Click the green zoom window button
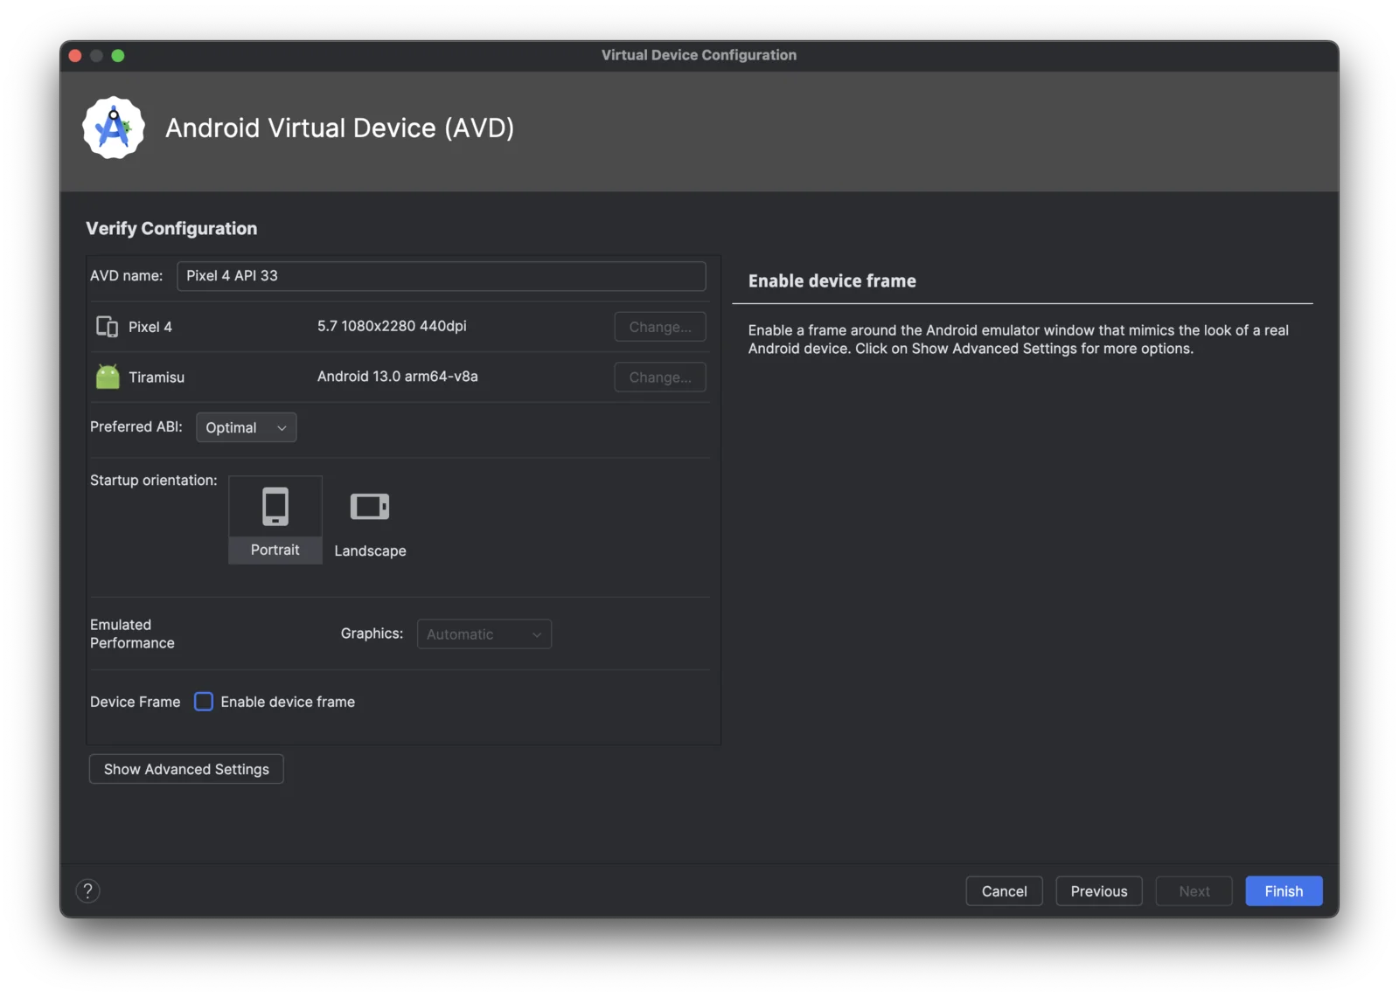Viewport: 1399px width, 997px height. click(118, 56)
